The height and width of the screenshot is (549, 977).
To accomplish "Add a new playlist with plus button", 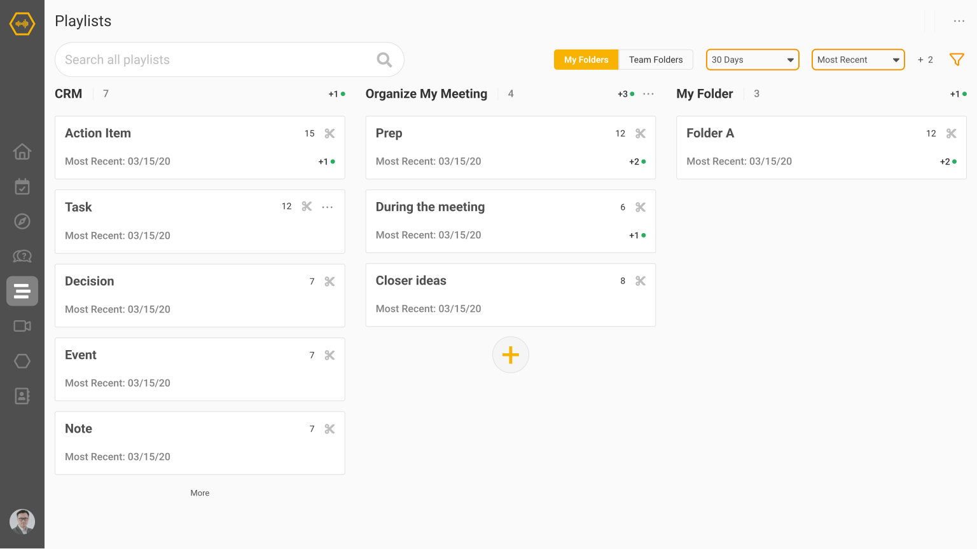I will 511,355.
